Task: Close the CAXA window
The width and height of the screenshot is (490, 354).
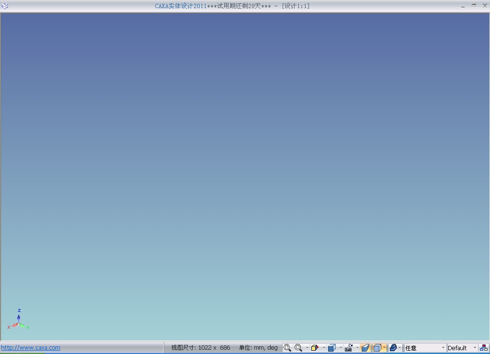Action: click(485, 6)
